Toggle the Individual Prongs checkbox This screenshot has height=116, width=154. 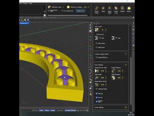(97, 89)
